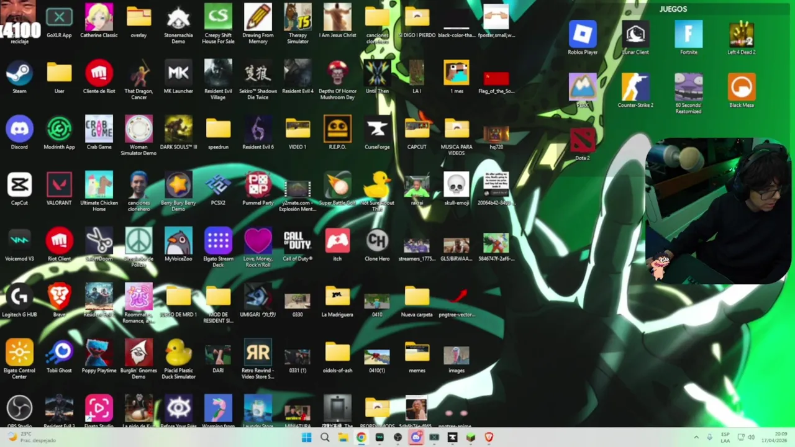Launch CurseForge from desktop
This screenshot has height=447, width=795.
[x=377, y=133]
